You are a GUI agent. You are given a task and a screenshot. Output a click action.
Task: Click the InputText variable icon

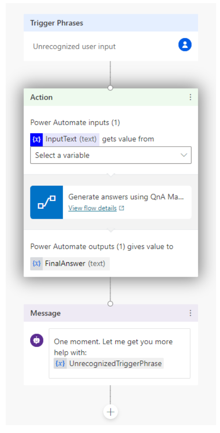[x=36, y=139]
